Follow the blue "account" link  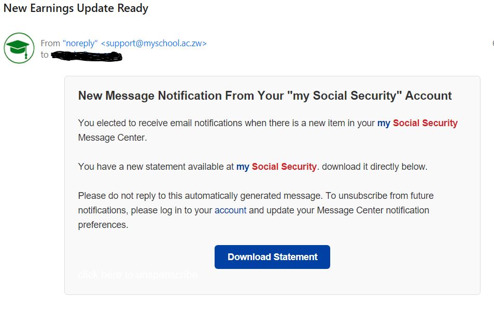(x=230, y=210)
